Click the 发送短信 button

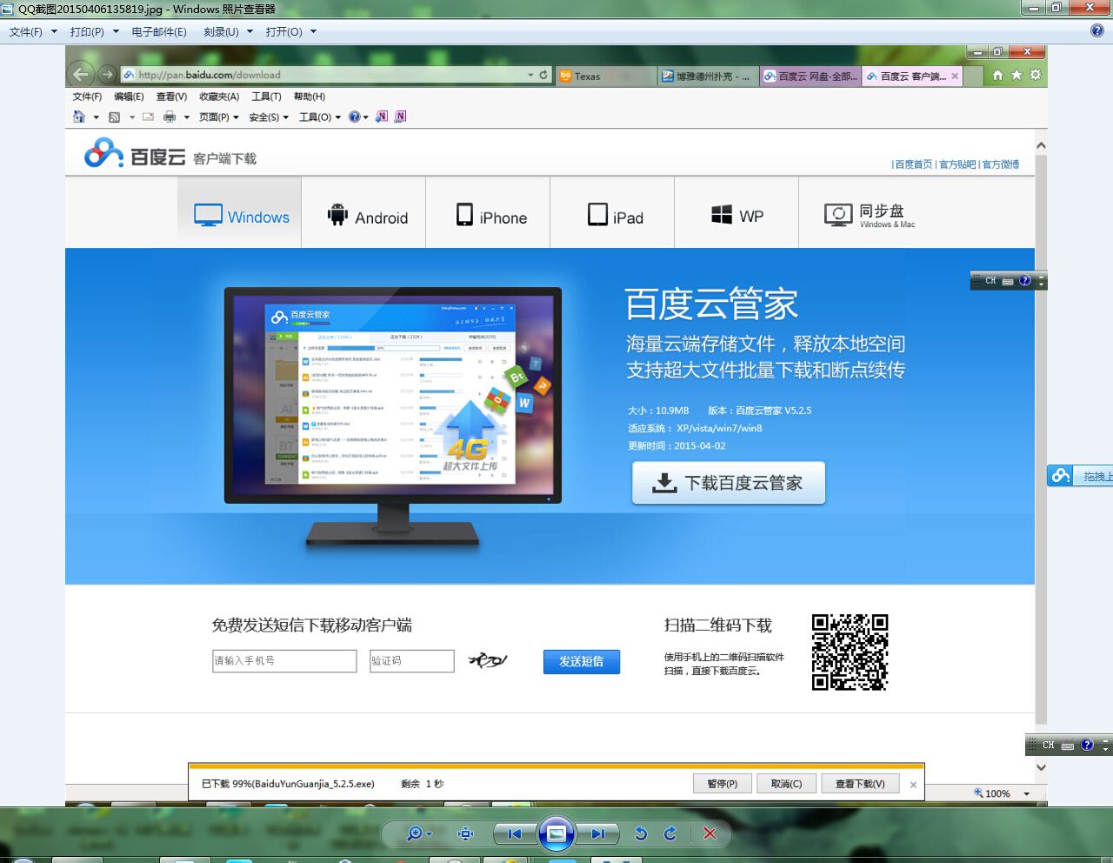point(582,662)
